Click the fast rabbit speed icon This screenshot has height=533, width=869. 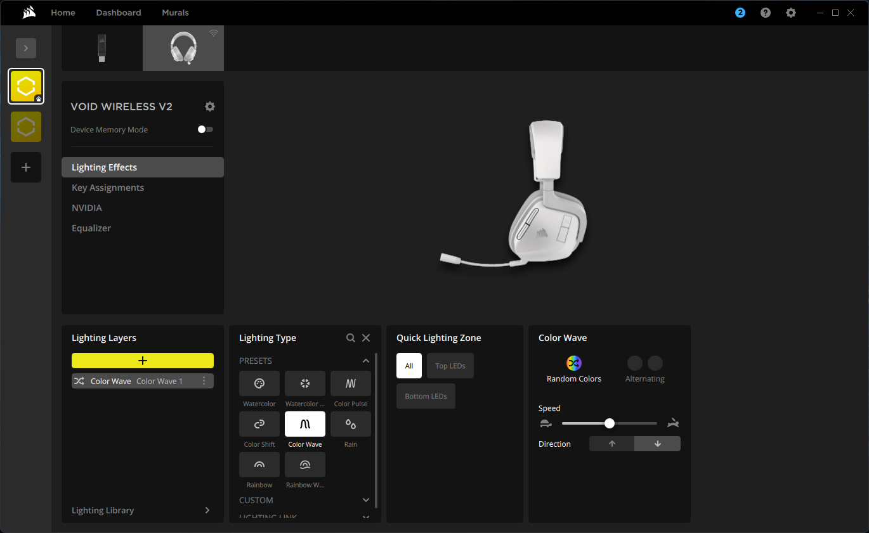click(x=673, y=423)
